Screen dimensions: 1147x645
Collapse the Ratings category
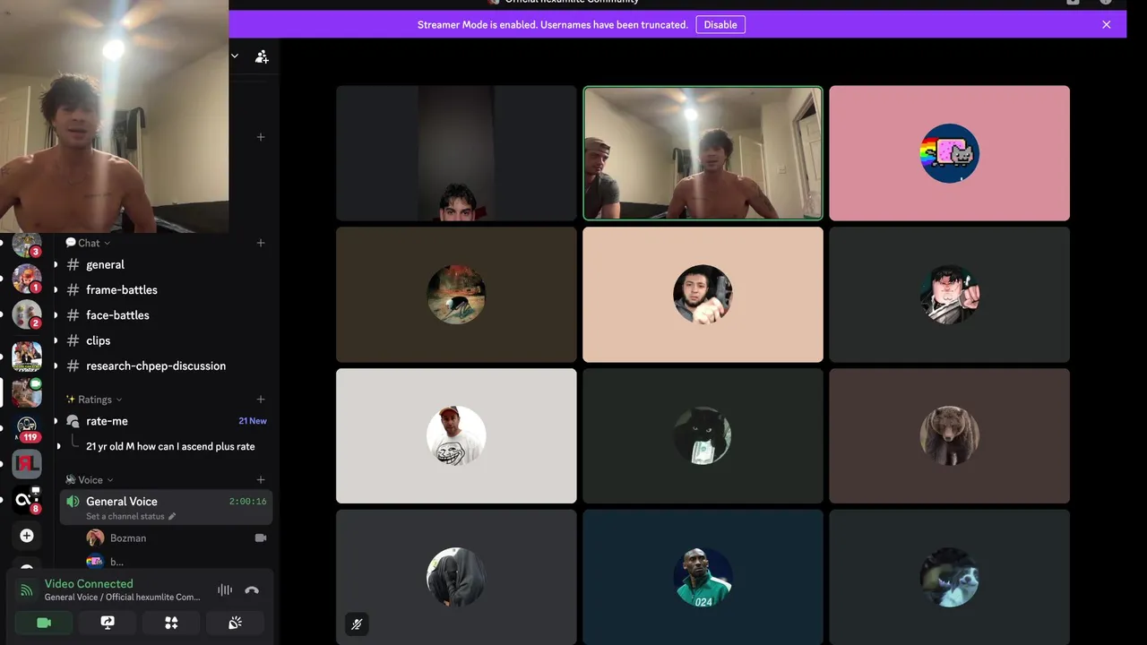94,400
